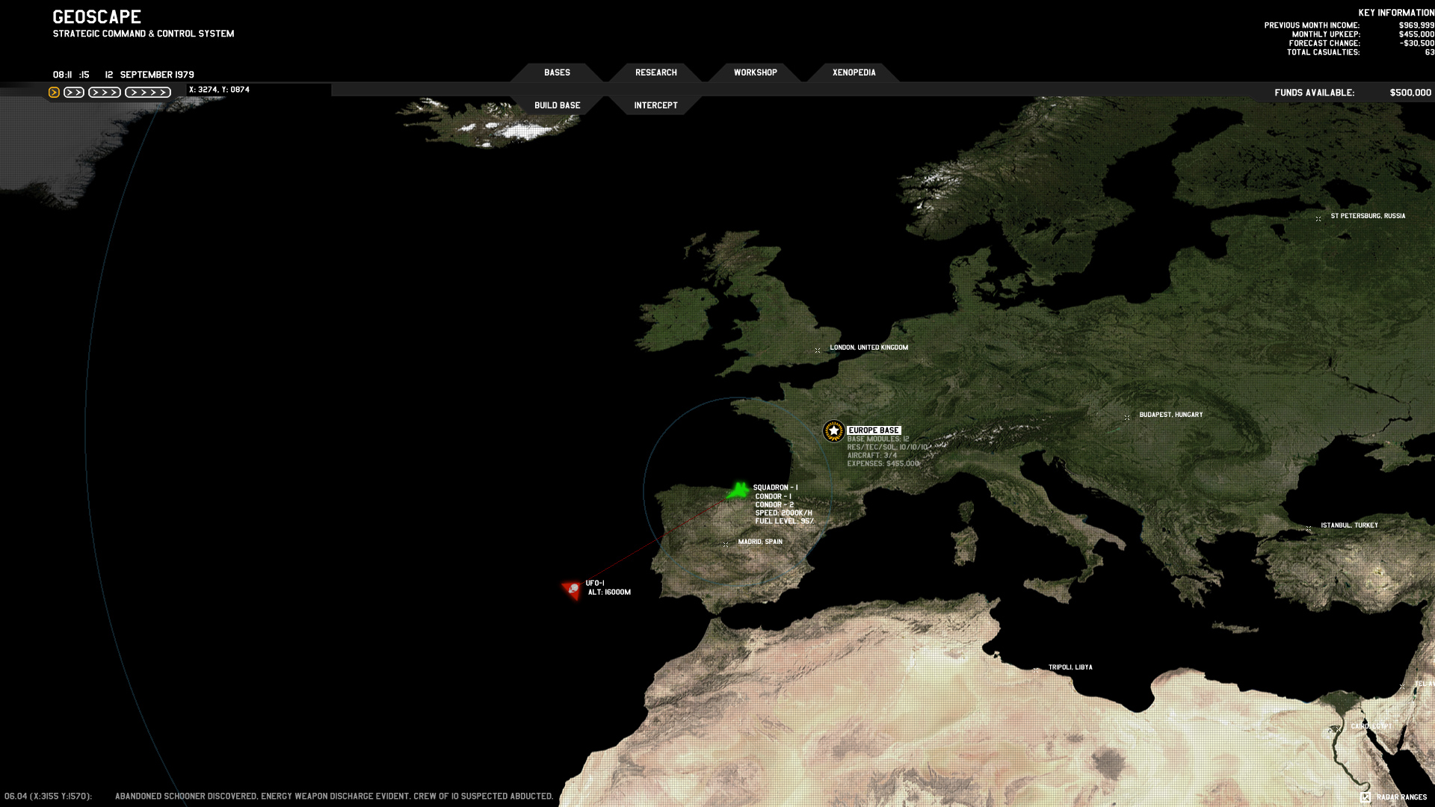Select the Europe Base star icon
The image size is (1435, 807).
click(x=833, y=431)
